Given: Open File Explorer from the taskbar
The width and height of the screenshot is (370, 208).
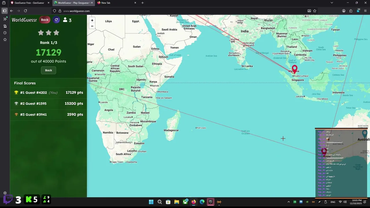Looking at the screenshot, I should [x=176, y=202].
